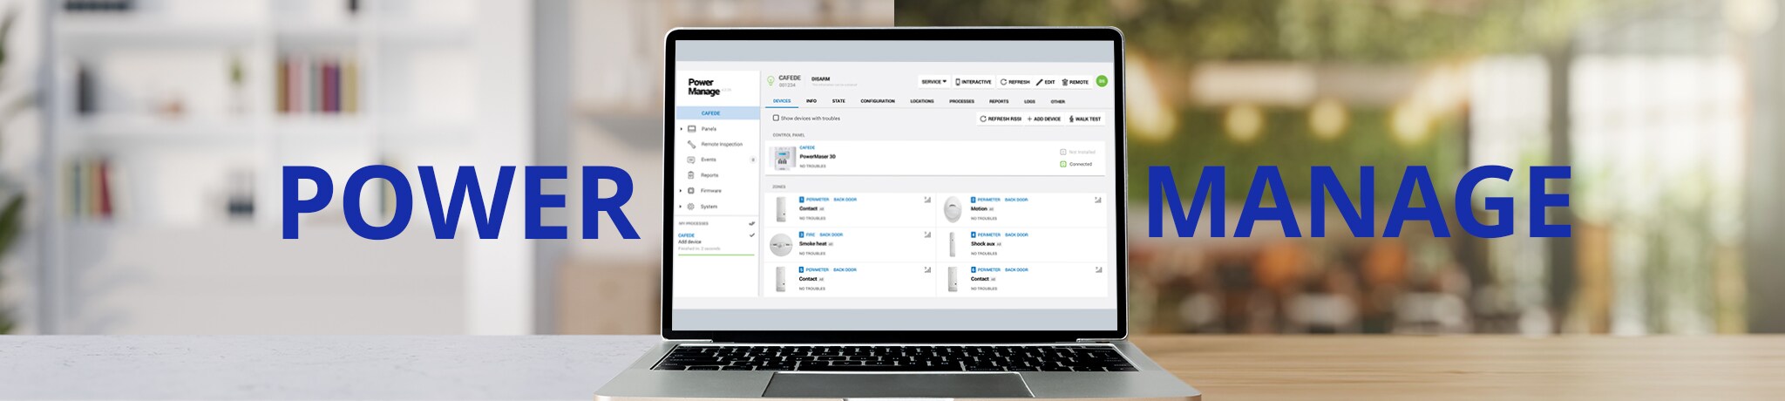Click the double checkmark in My Processes

(x=752, y=223)
